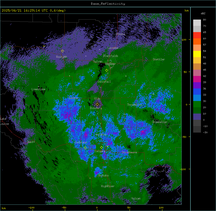Image resolution: width=216 pixels, height=211 pixels.
Task: Pick the bright yellow 51–54 dBZ legend swatch
Action: pyautogui.click(x=197, y=54)
